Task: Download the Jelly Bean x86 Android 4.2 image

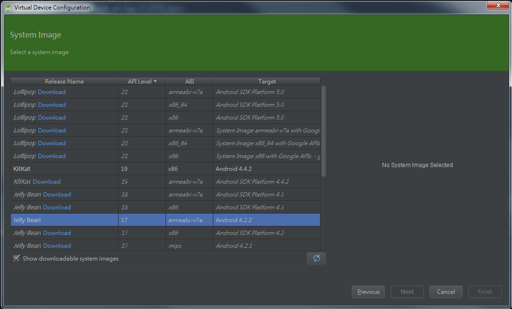Action: point(57,233)
